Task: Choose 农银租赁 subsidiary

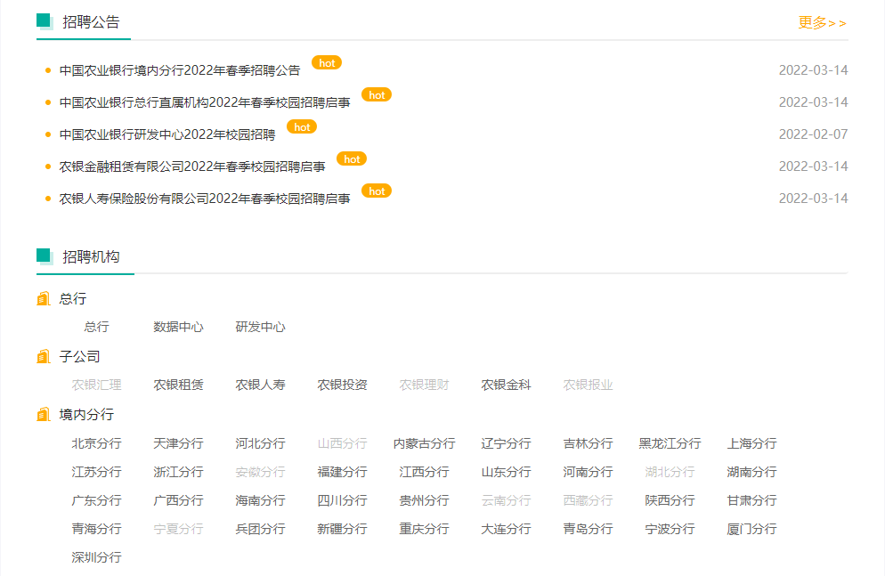Action: (x=178, y=385)
